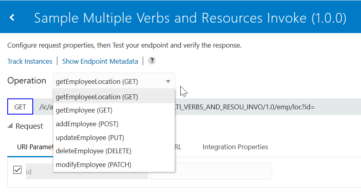361x192 pixels.
Task: Choose getEmployee (GET) from list
Action: [84, 110]
